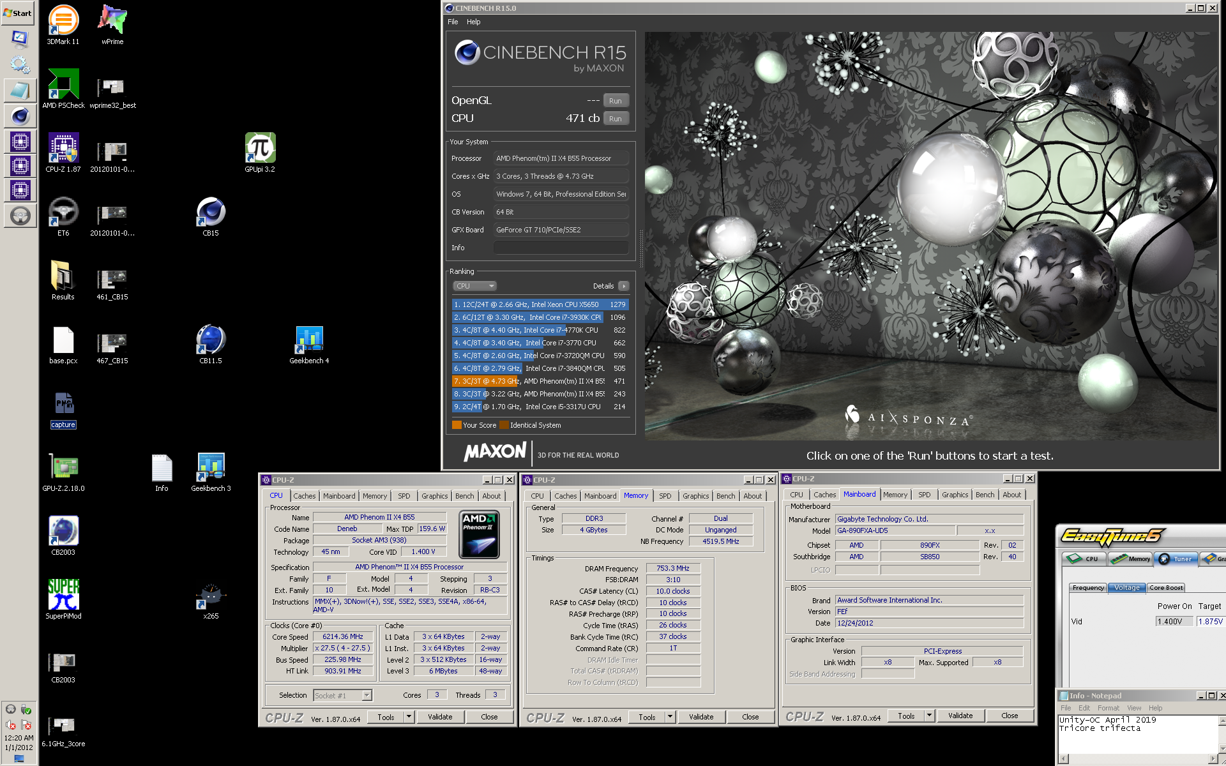Screen dimensions: 1226x766
Task: Switch to SPD tab in Memory CPU-Z window
Action: click(665, 496)
